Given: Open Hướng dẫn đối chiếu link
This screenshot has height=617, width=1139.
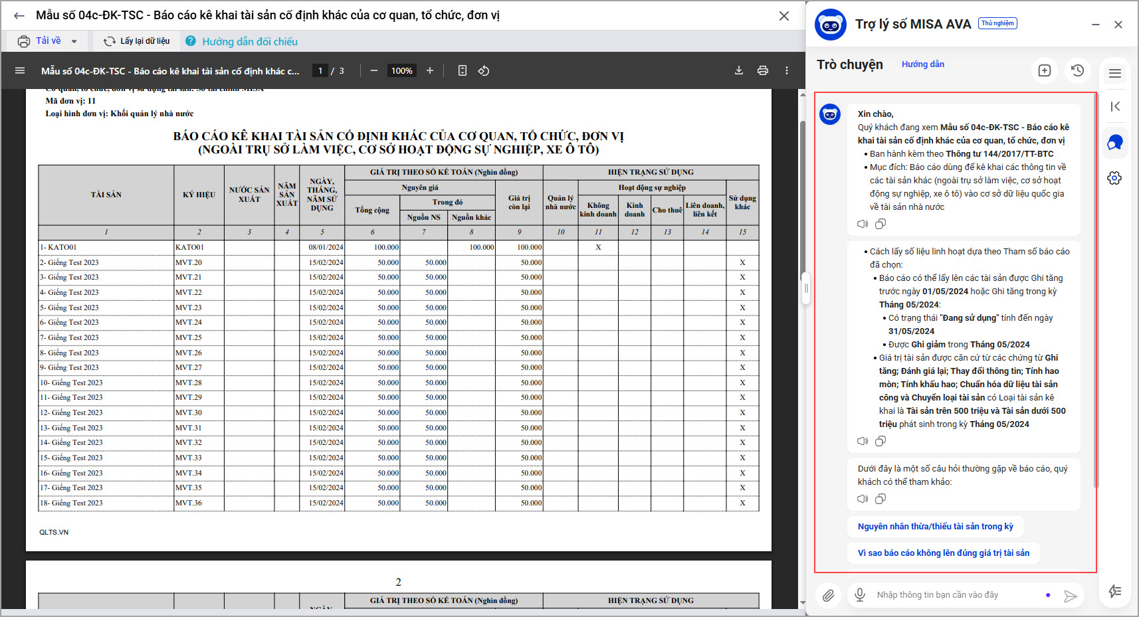Looking at the screenshot, I should point(249,41).
